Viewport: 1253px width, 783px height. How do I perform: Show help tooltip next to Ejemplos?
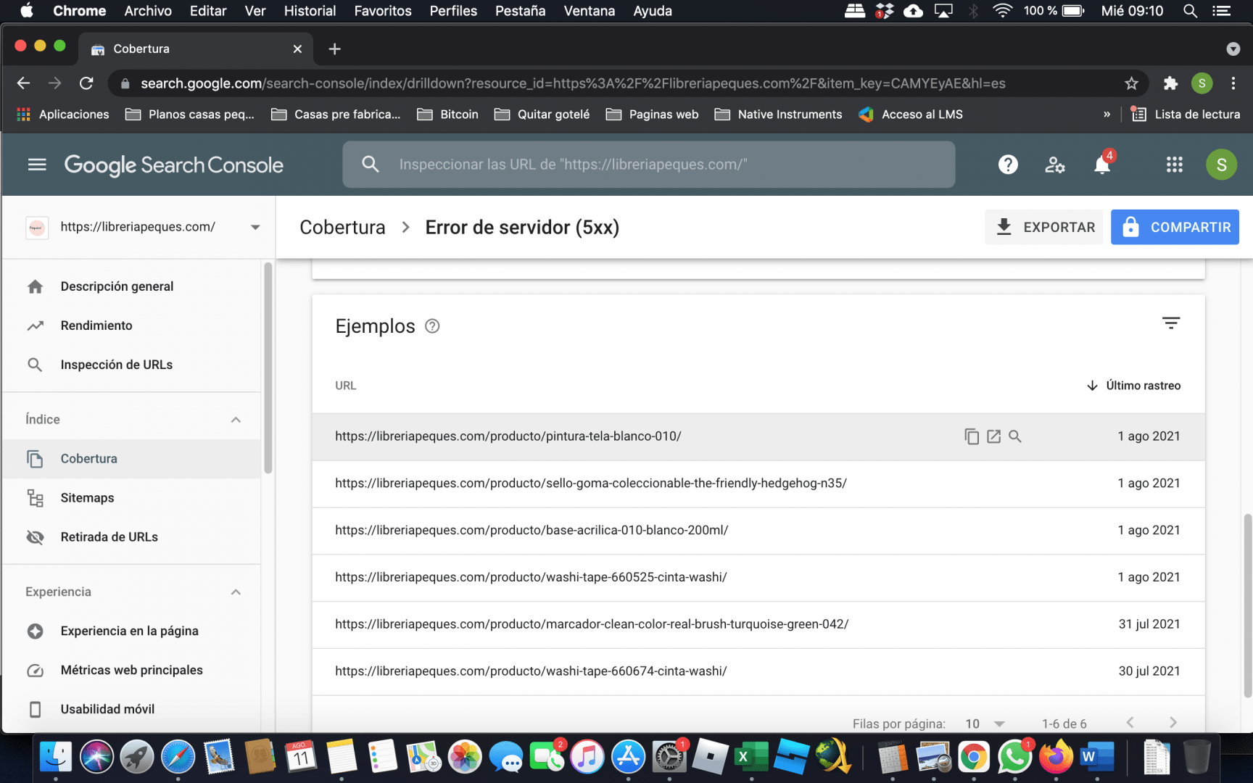coord(432,326)
